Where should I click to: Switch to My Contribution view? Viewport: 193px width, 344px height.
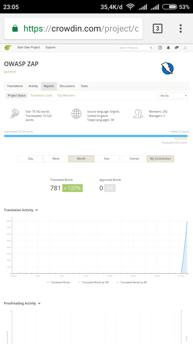[161, 159]
